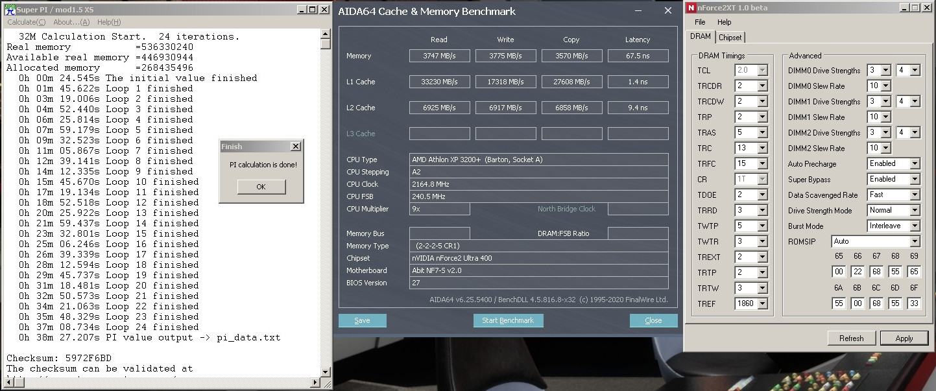Close AIDA64 window with the X icon
The image size is (936, 391).
[x=668, y=10]
